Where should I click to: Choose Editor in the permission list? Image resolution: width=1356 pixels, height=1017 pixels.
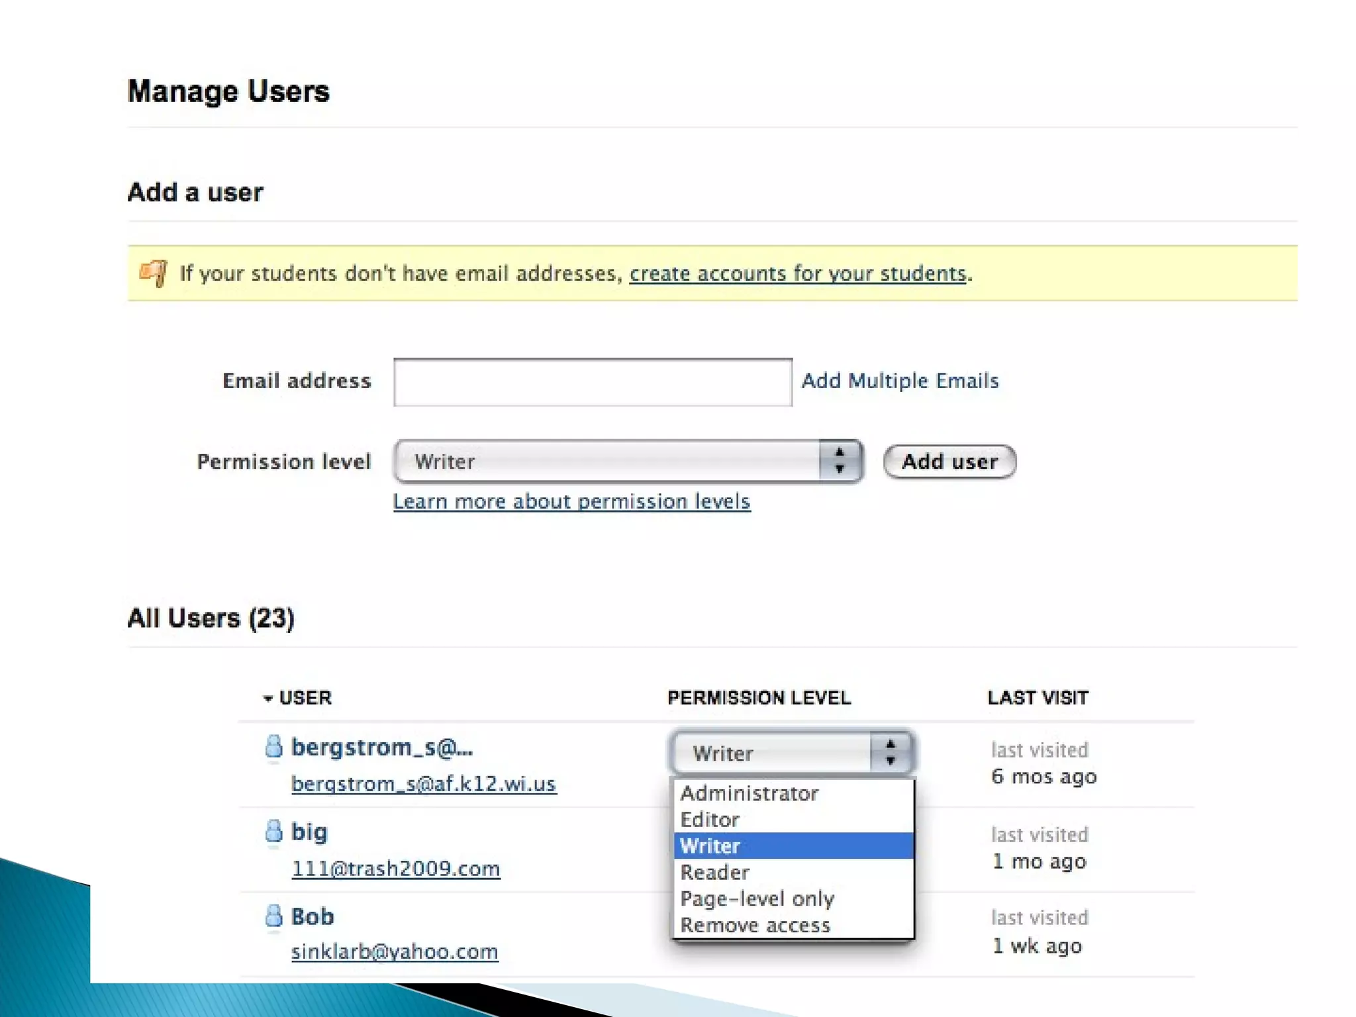pos(710,820)
